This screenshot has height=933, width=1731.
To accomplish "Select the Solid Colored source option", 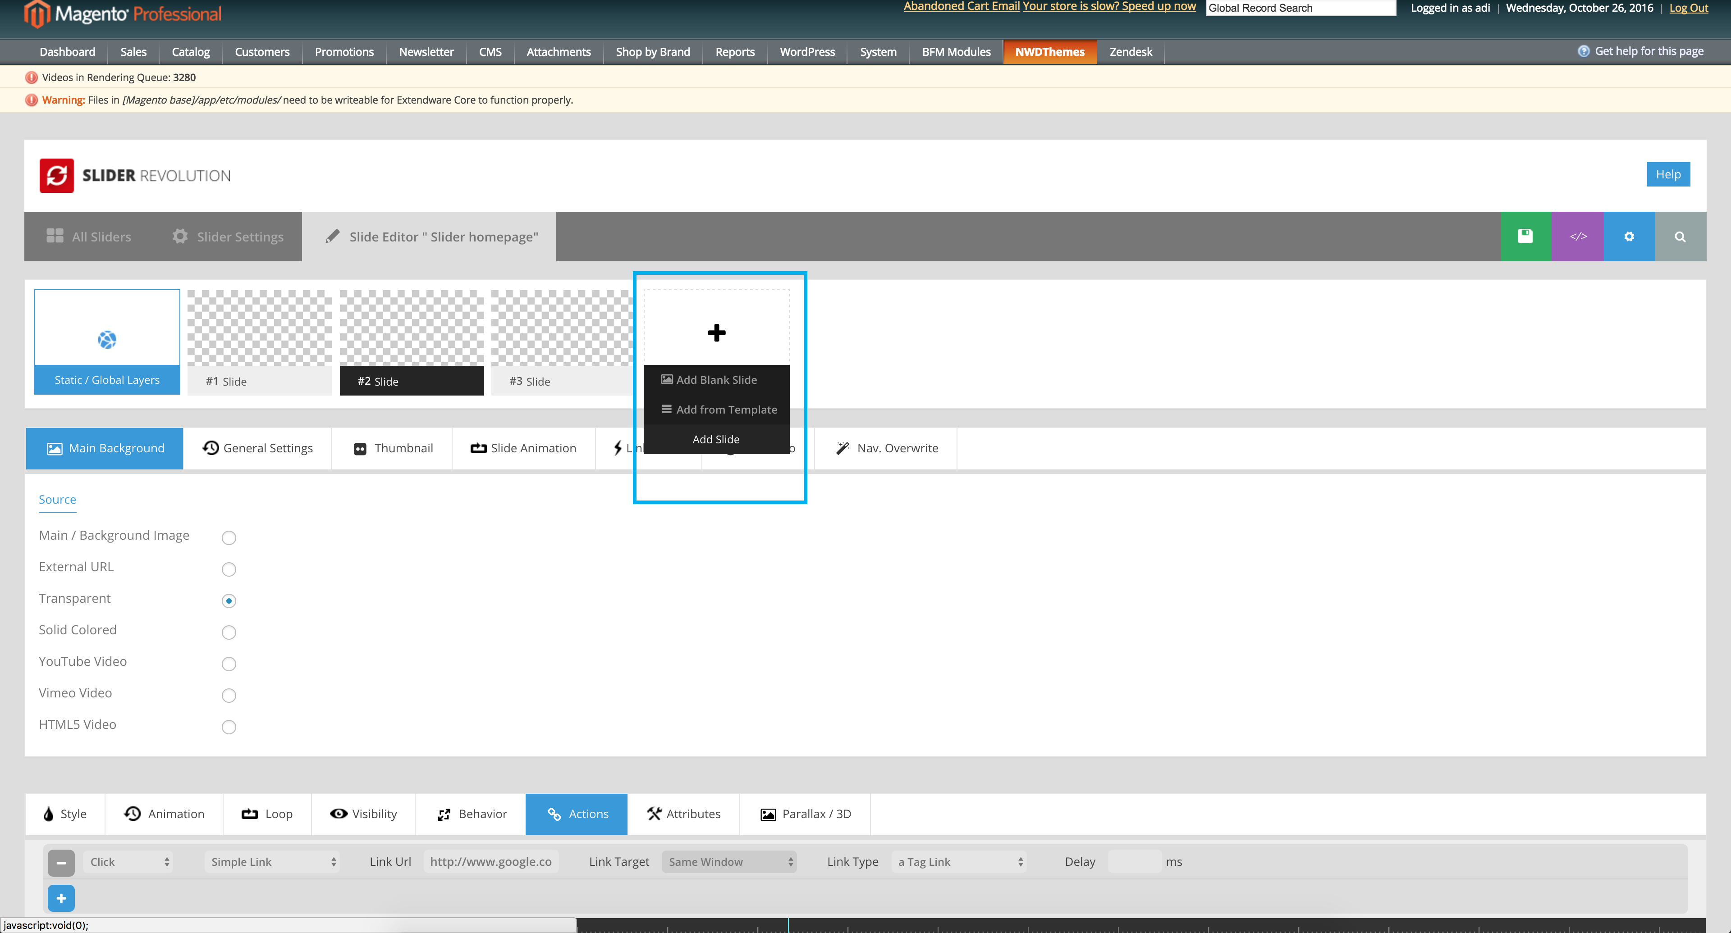I will pyautogui.click(x=229, y=632).
